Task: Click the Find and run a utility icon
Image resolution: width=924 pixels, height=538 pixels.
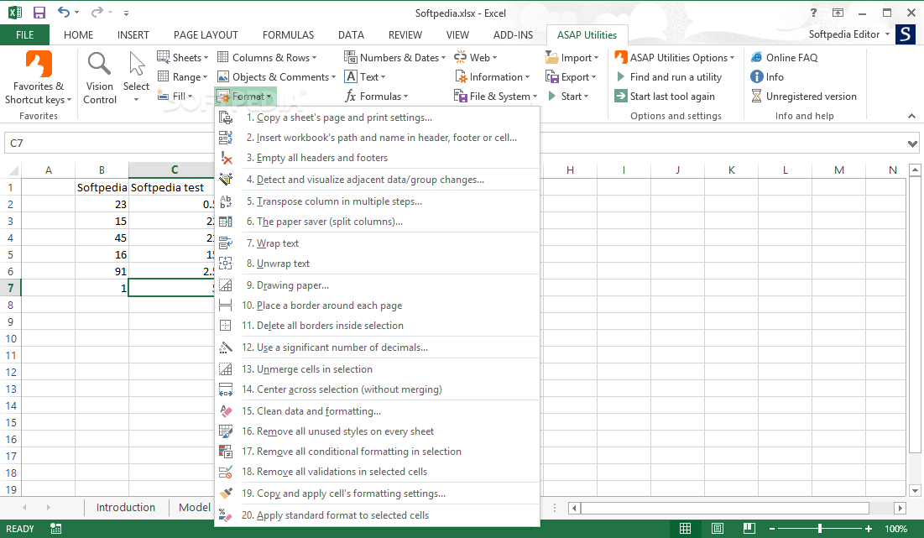Action: pos(620,76)
